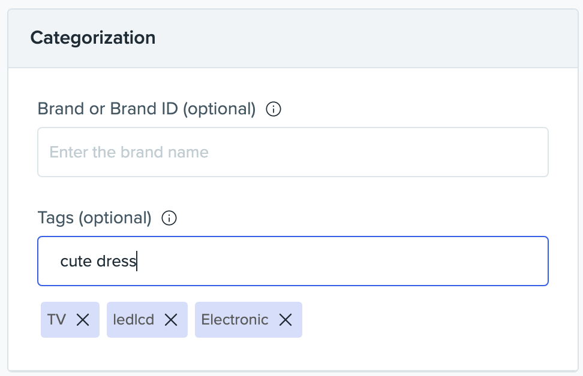Remove the ledlcd tag

point(171,320)
